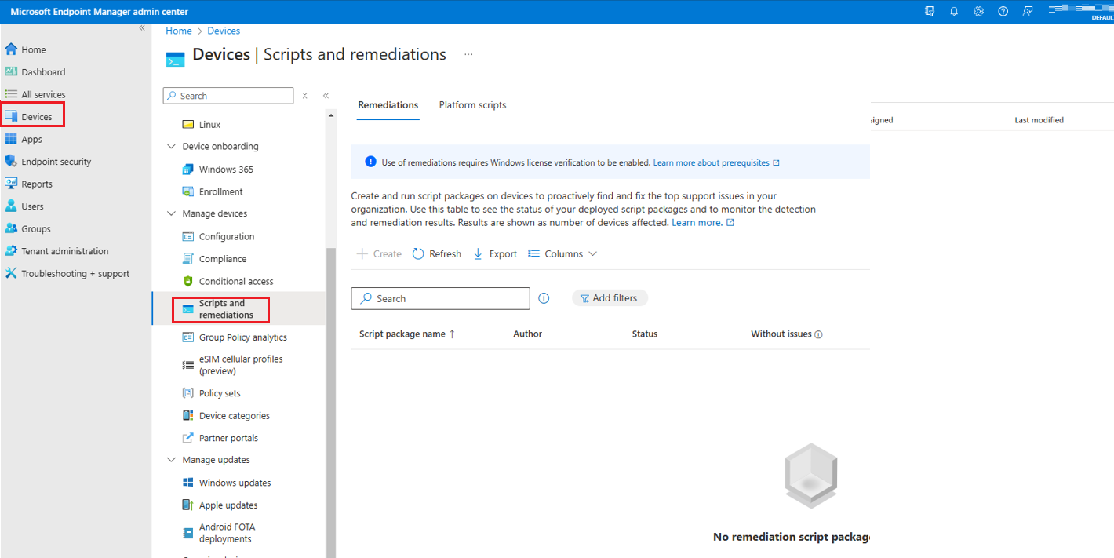The image size is (1114, 558).
Task: Open the help question mark icon
Action: click(x=1003, y=11)
